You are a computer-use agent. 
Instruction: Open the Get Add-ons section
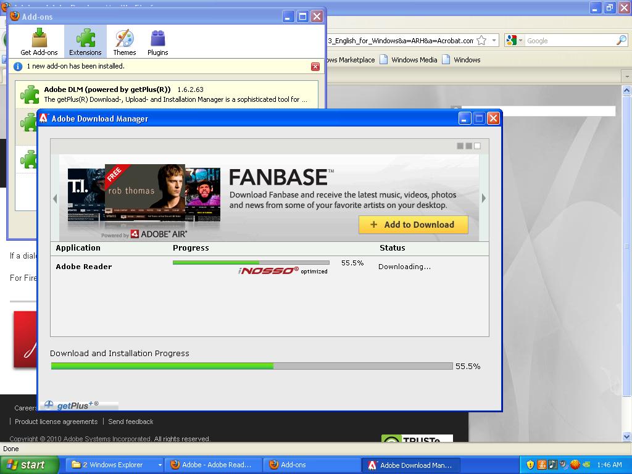click(x=39, y=41)
